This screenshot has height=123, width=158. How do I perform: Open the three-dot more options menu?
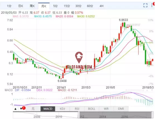click(152, 5)
